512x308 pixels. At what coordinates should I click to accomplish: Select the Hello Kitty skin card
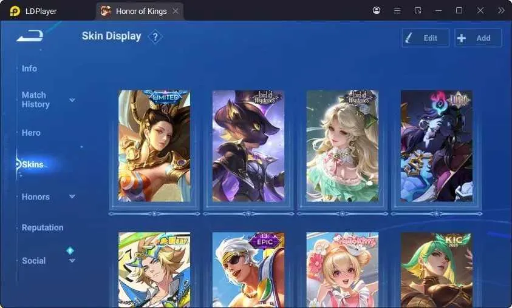[342, 270]
